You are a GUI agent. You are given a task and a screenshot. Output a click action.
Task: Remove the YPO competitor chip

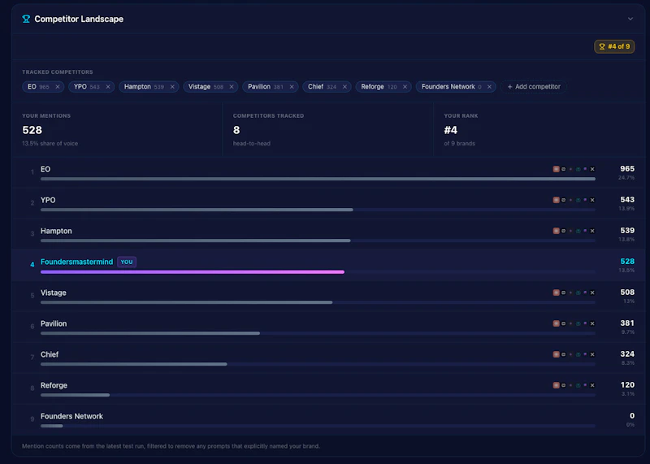click(108, 87)
